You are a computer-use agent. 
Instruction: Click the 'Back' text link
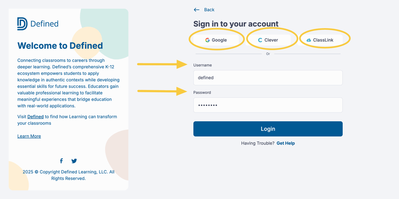(x=209, y=10)
